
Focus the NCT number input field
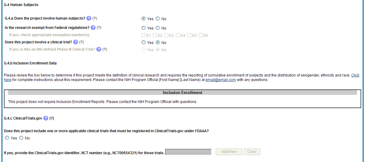(x=188, y=152)
